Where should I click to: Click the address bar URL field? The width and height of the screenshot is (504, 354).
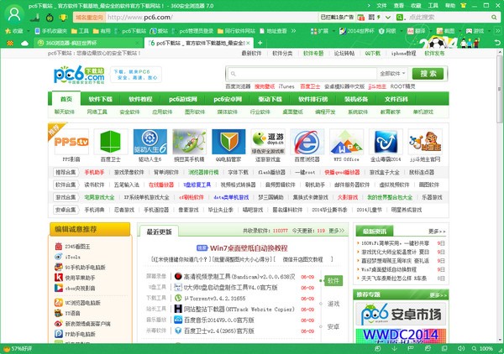tap(213, 18)
